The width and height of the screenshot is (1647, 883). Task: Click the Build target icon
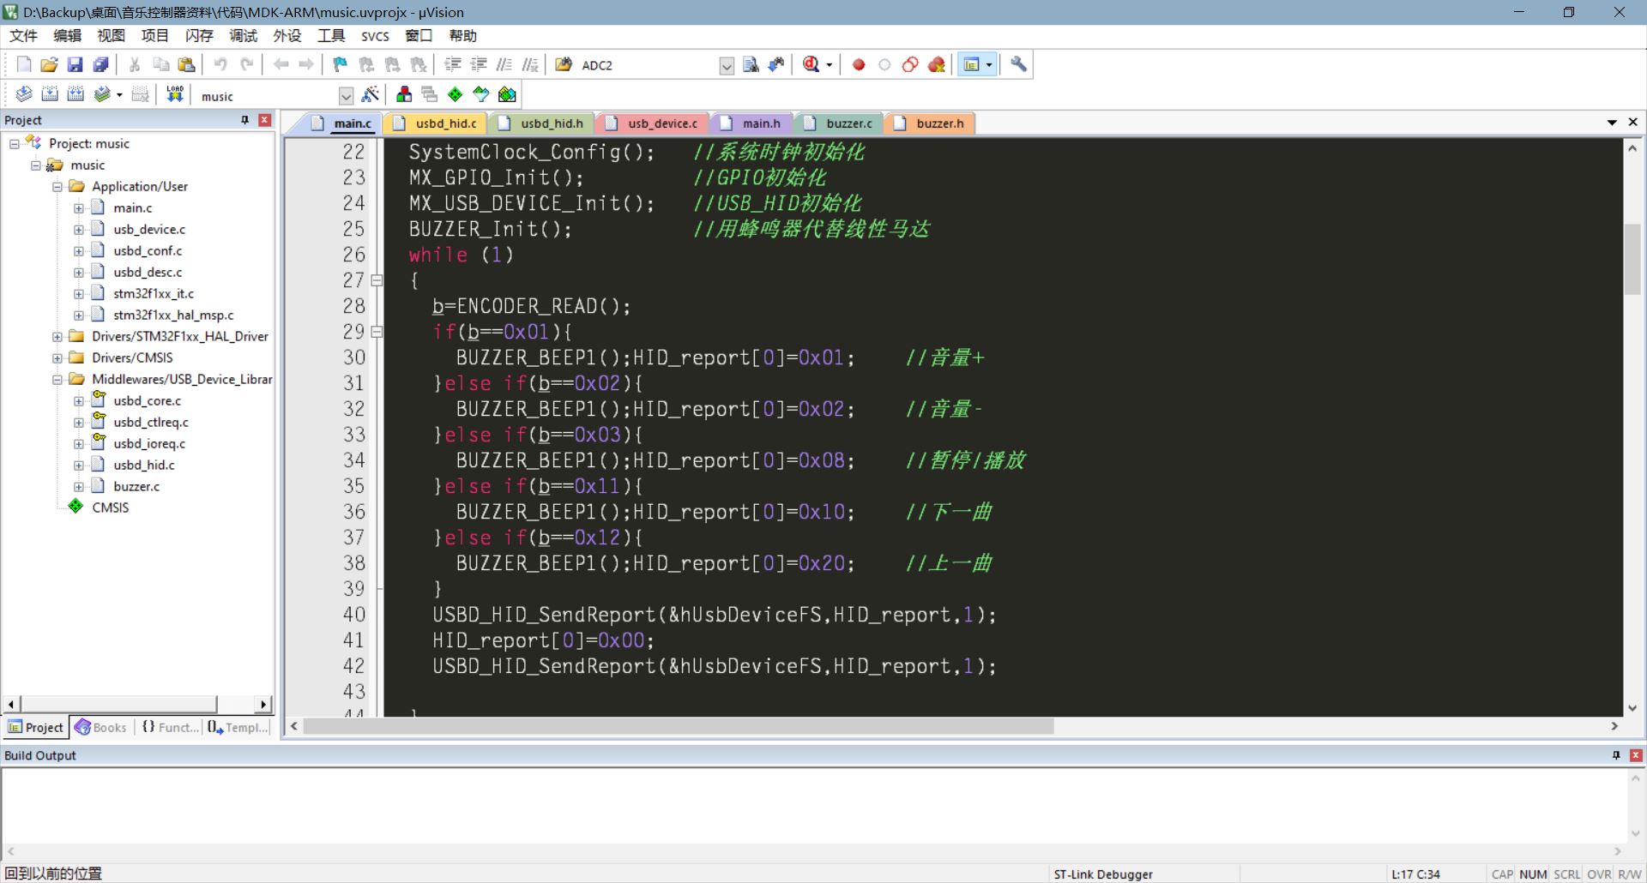click(x=50, y=94)
